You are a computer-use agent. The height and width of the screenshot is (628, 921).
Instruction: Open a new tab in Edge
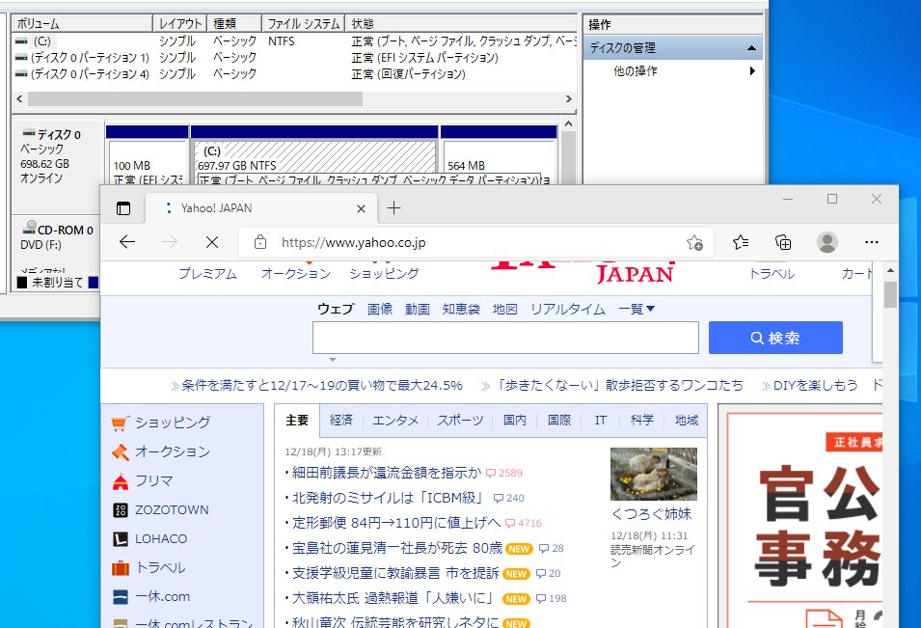click(x=394, y=208)
